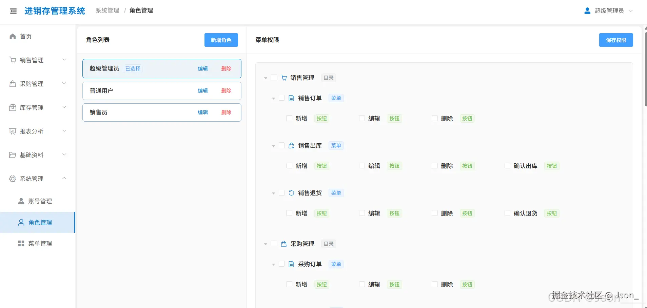
Task: Navigate to 菜单管理 in the sidebar
Action: tap(37, 243)
